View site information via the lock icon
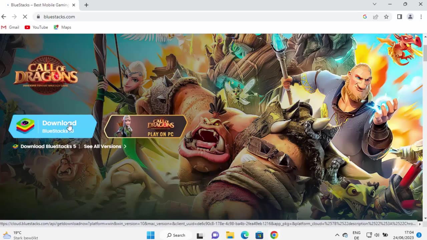Screen dimensions: 427x240 coord(38,17)
